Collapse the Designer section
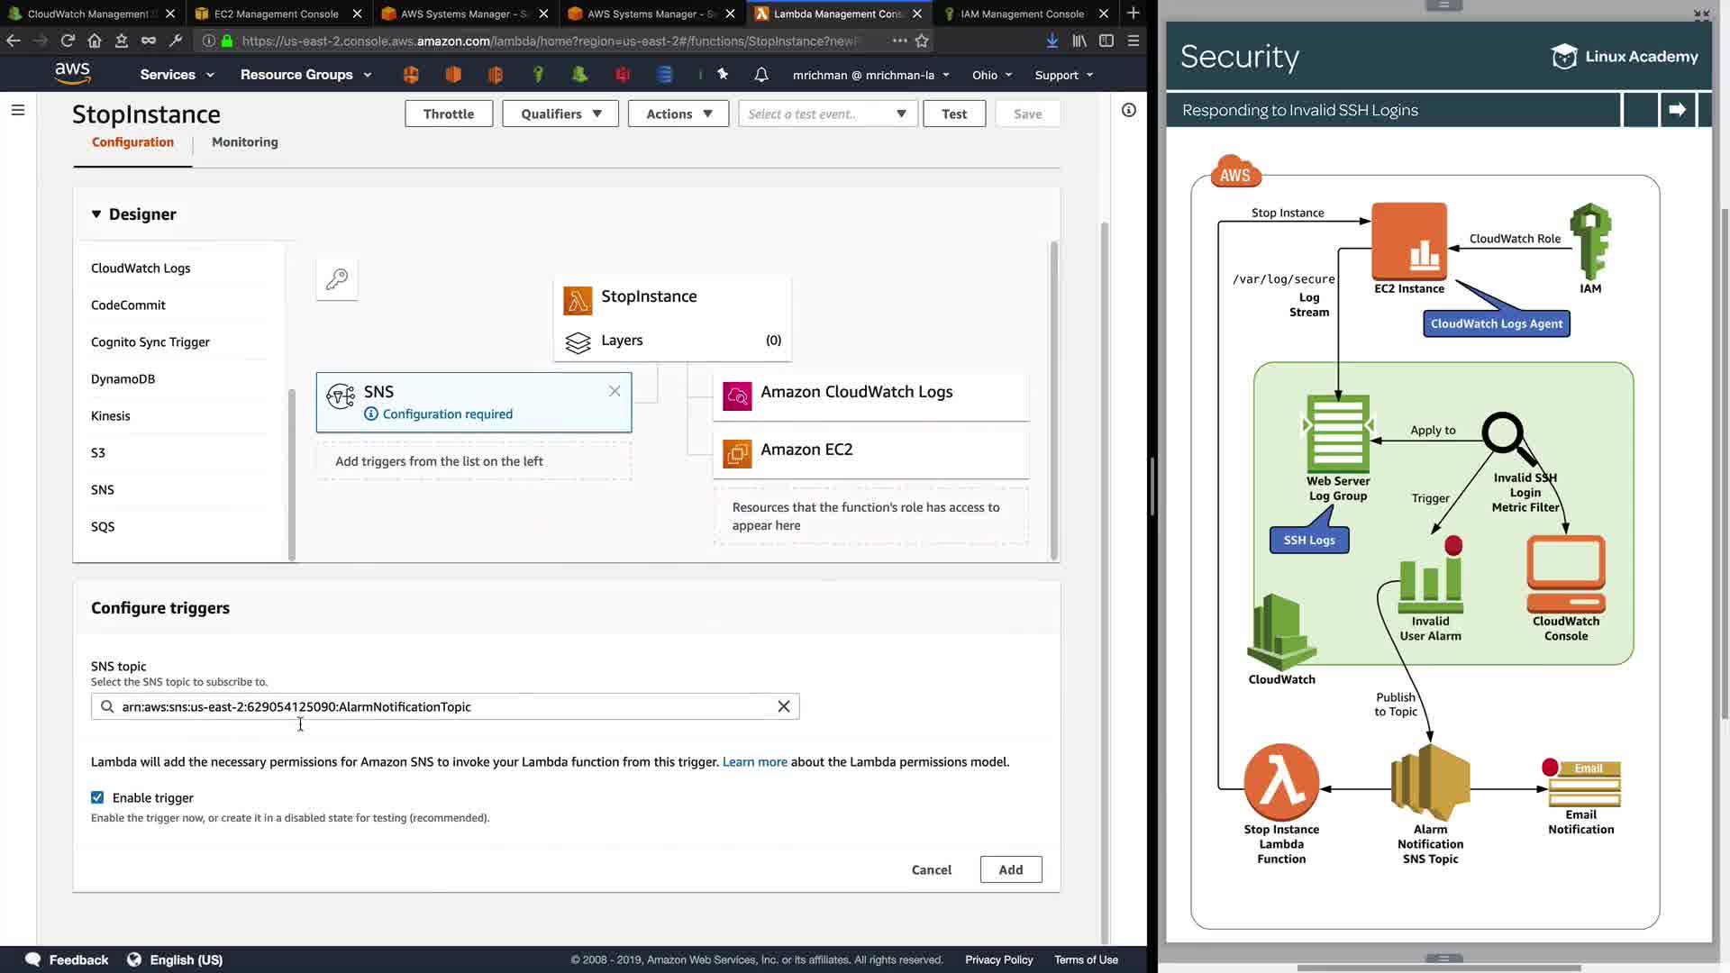The width and height of the screenshot is (1730, 973). point(96,214)
